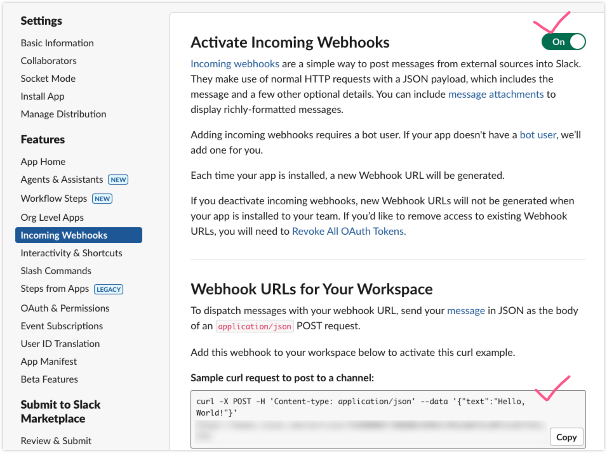Screen dimensions: 607x453
Task: Open Interactivity & Shortcuts page
Action: tap(72, 253)
